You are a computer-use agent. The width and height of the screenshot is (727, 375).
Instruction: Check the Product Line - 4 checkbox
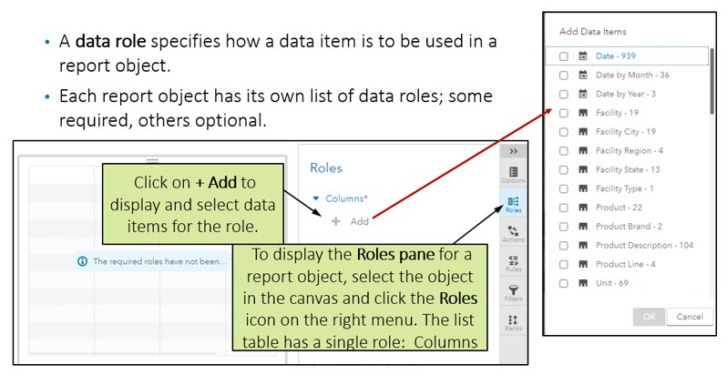(563, 265)
